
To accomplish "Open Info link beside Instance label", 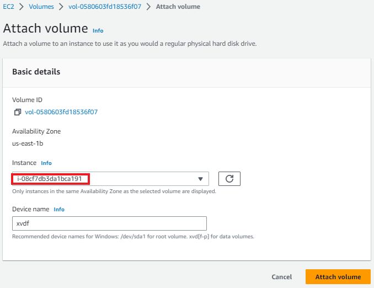I will point(46,163).
